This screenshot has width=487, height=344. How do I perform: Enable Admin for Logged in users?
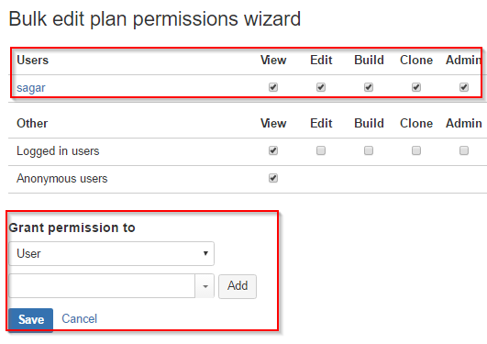coord(464,150)
